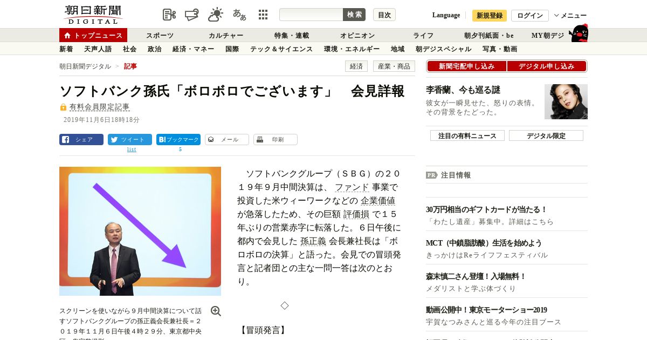Select 写真・動画 in the sub navigation
This screenshot has width=647, height=340.
[x=500, y=49]
